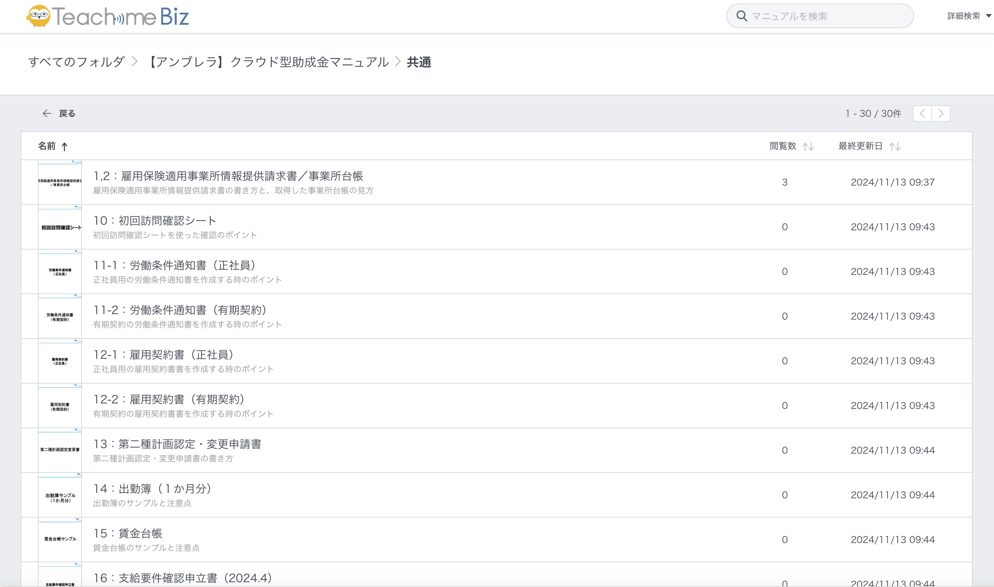Click the back arrow beside 戻る

pos(47,113)
